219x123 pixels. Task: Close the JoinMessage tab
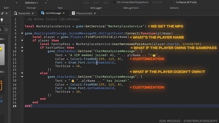(x=64, y=13)
